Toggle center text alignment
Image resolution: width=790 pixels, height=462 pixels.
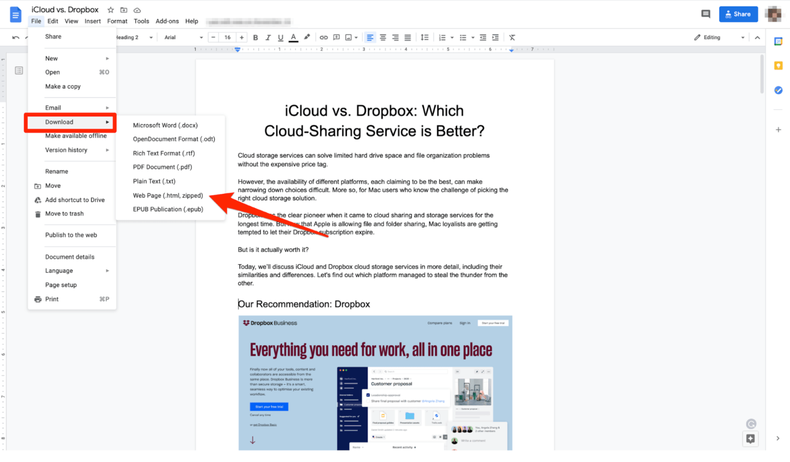(x=383, y=37)
